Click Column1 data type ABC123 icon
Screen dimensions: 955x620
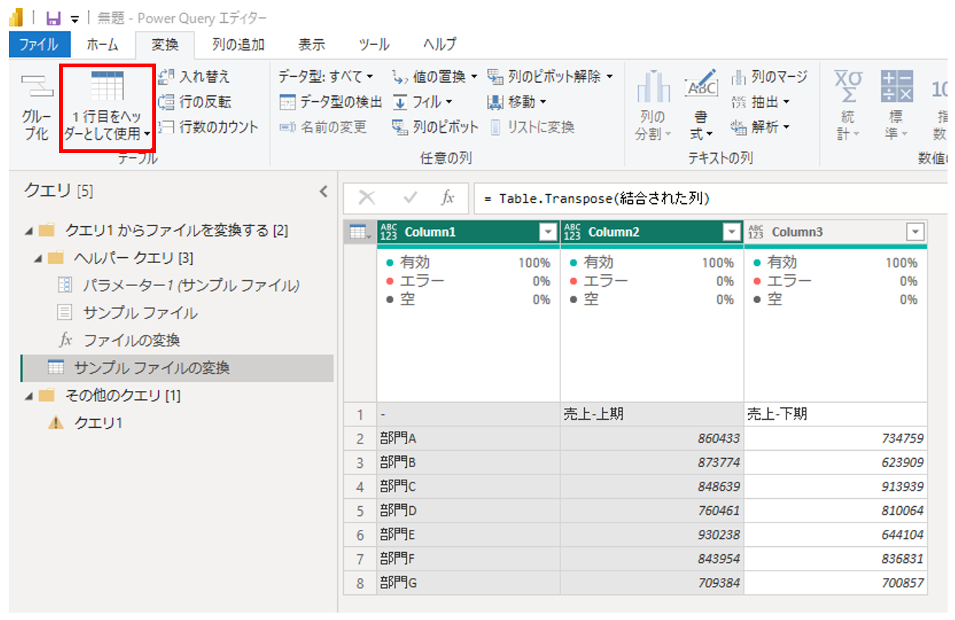(x=388, y=232)
